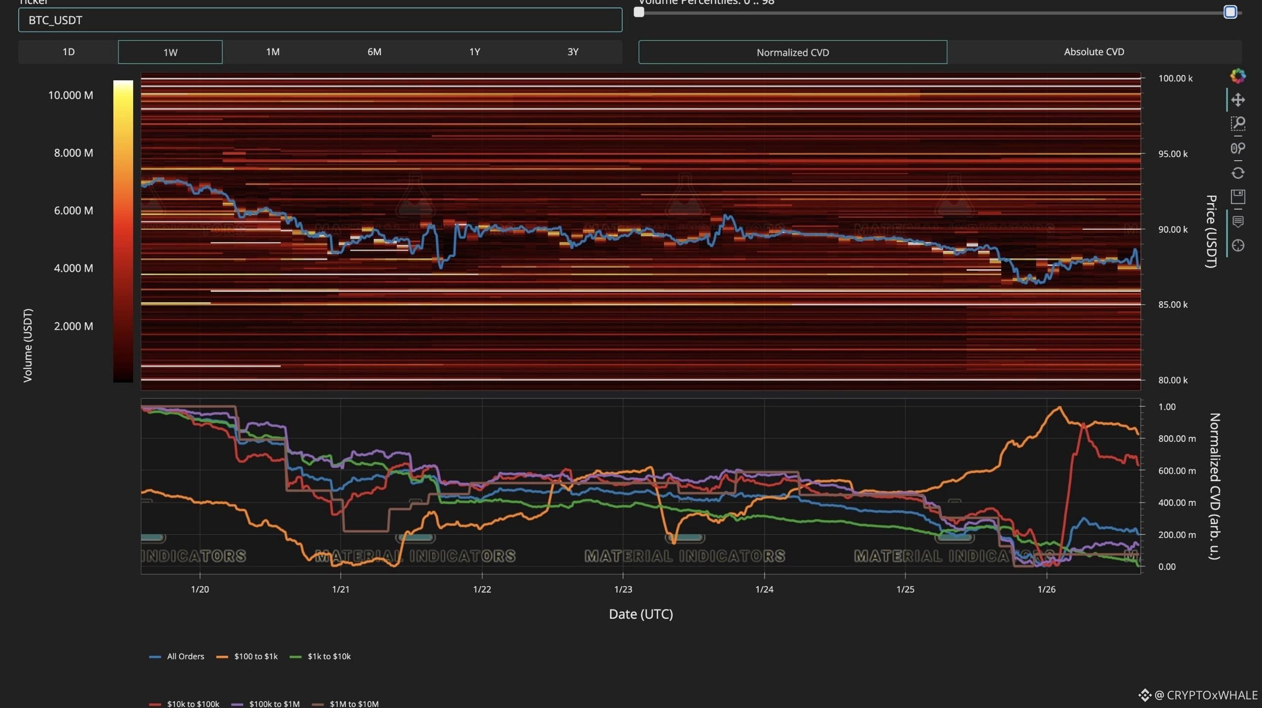
Task: Activate the Box Zoom tool
Action: (x=1237, y=123)
